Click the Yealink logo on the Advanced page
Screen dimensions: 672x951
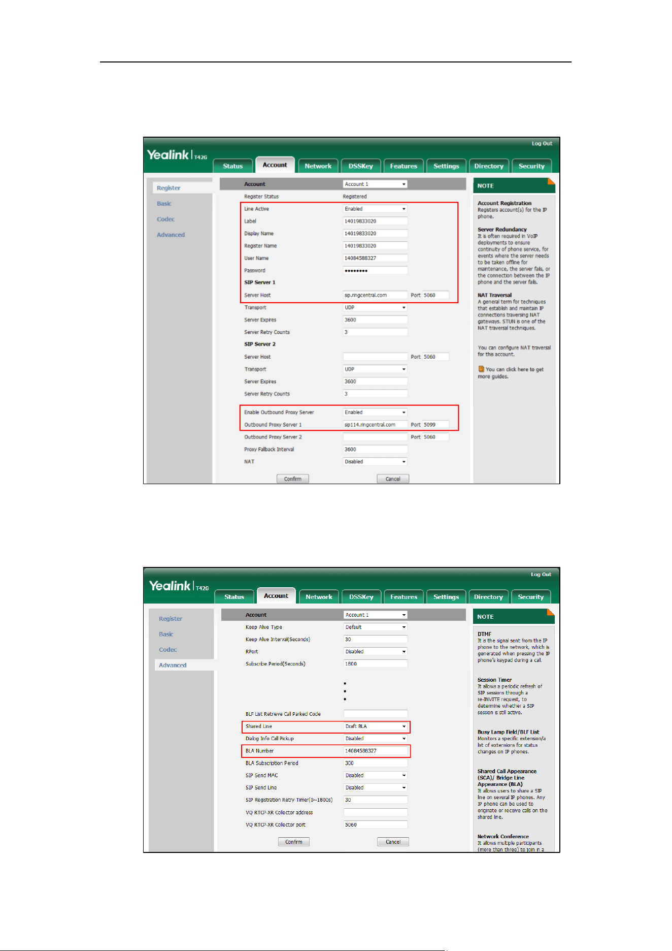pos(179,586)
